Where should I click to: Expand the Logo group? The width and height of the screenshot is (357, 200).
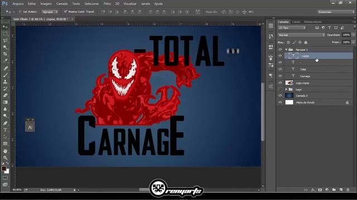tap(286, 89)
